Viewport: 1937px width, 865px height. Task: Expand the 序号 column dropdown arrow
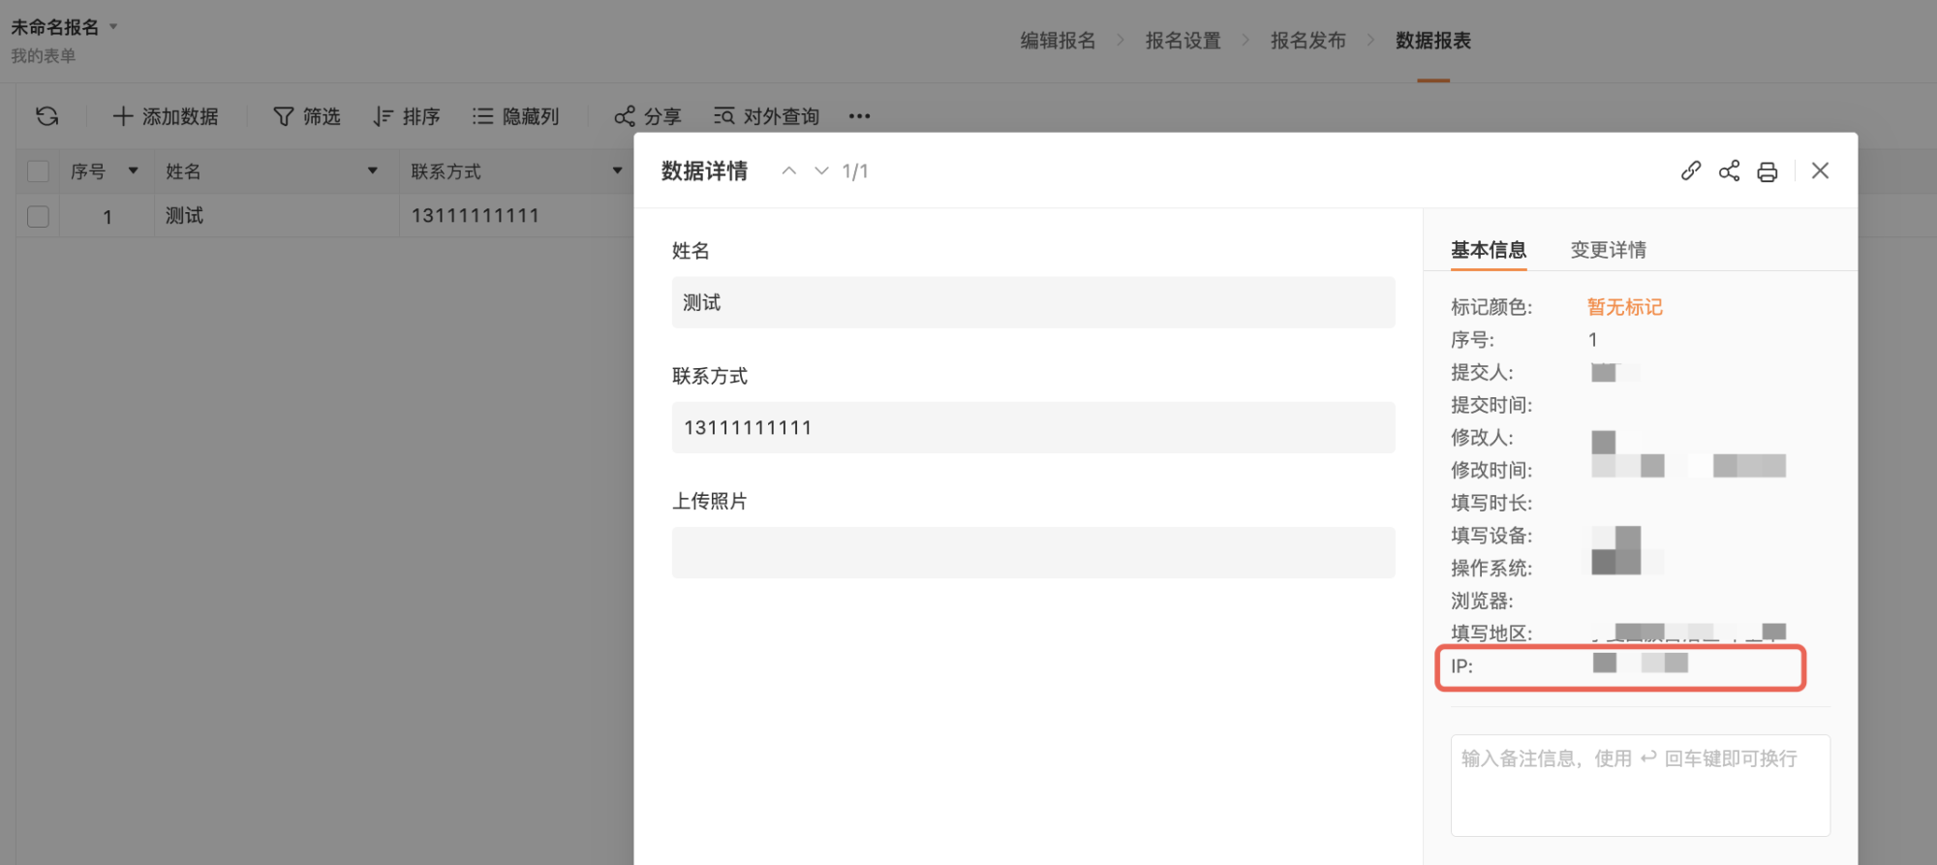[x=133, y=171]
